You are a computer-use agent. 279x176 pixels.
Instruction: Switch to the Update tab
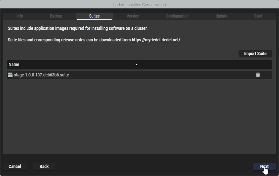(221, 16)
